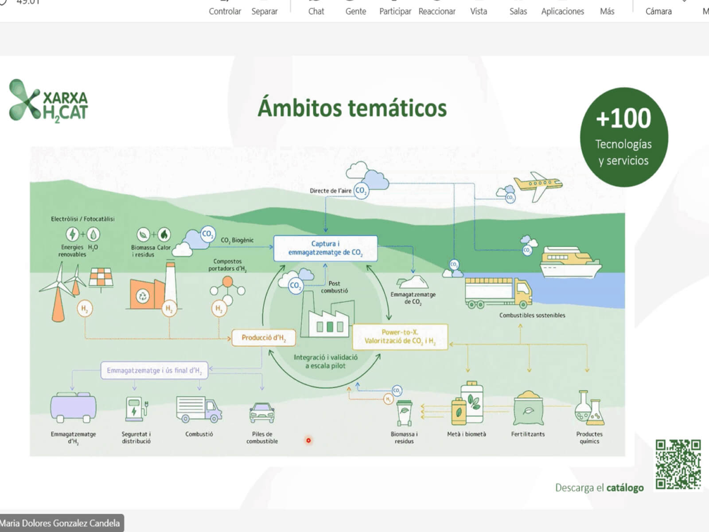The width and height of the screenshot is (709, 532).
Task: Open the Reaccionar reactions menu
Action: tap(436, 11)
